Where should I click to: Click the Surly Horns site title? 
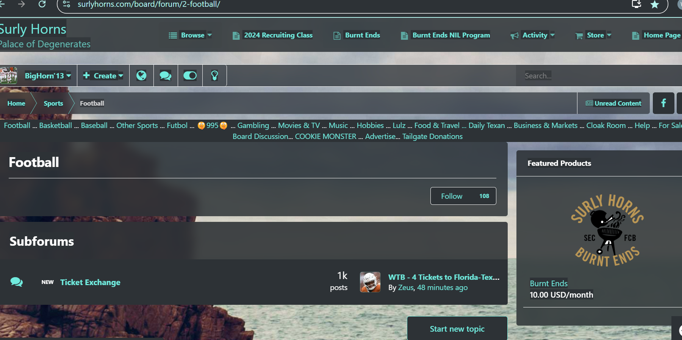(33, 29)
